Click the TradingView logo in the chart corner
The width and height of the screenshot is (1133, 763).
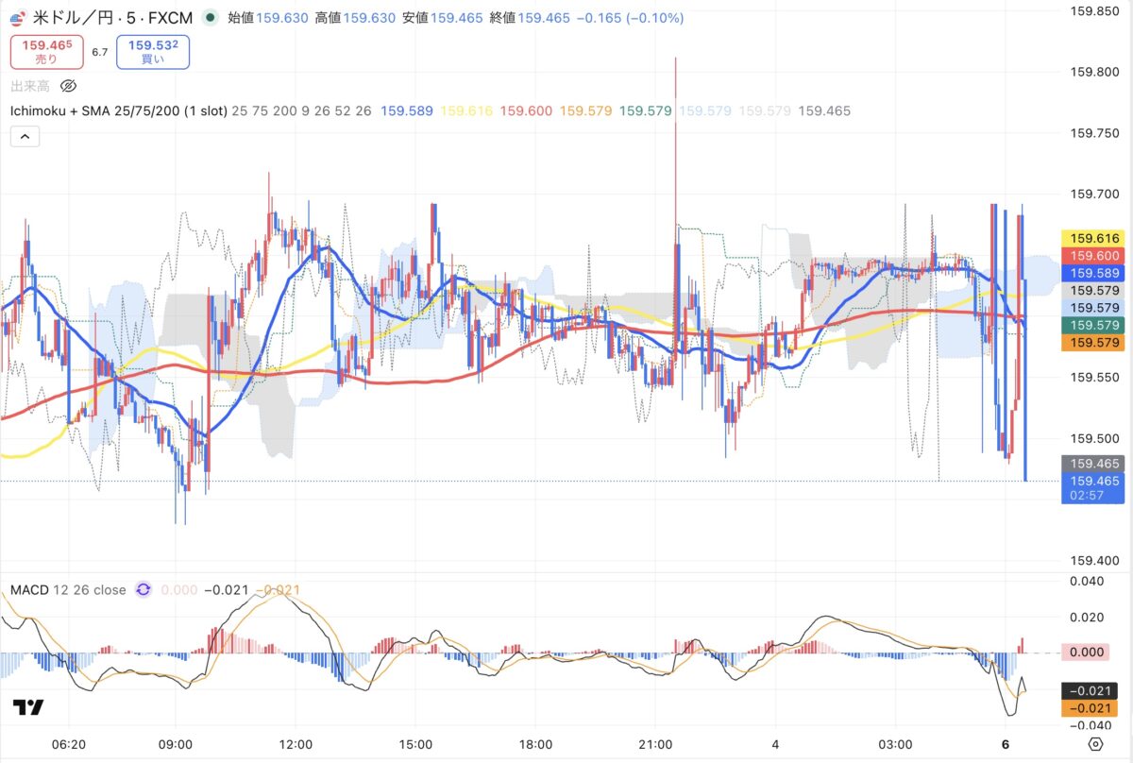coord(26,708)
